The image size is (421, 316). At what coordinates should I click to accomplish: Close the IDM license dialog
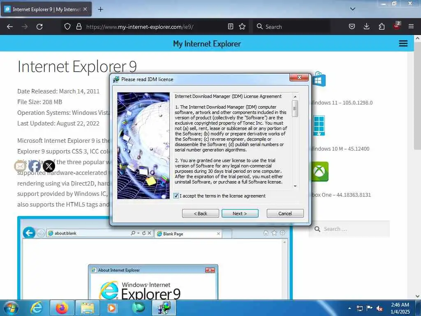tap(299, 77)
